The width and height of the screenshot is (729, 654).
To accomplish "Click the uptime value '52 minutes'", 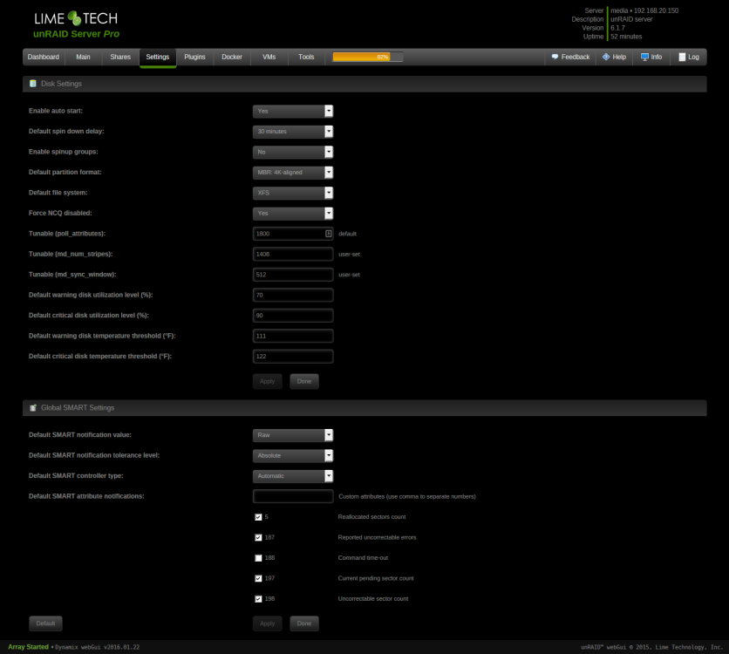I will point(626,37).
